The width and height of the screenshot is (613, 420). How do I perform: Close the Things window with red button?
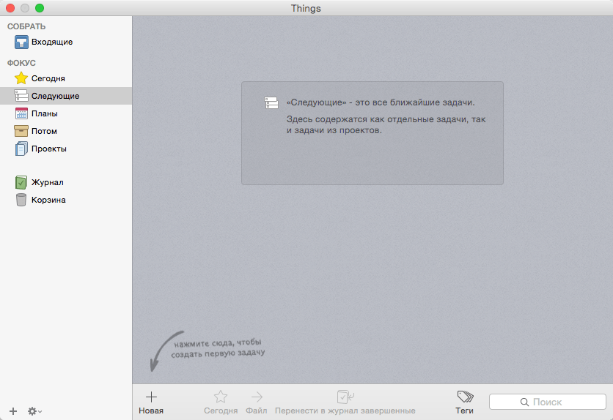(x=10, y=8)
